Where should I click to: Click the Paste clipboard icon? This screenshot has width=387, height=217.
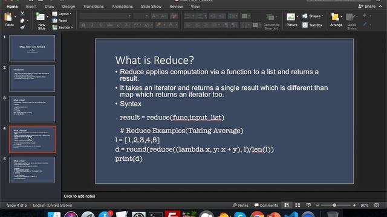tap(8, 17)
